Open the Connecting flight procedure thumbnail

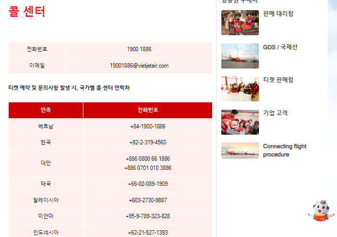240,151
